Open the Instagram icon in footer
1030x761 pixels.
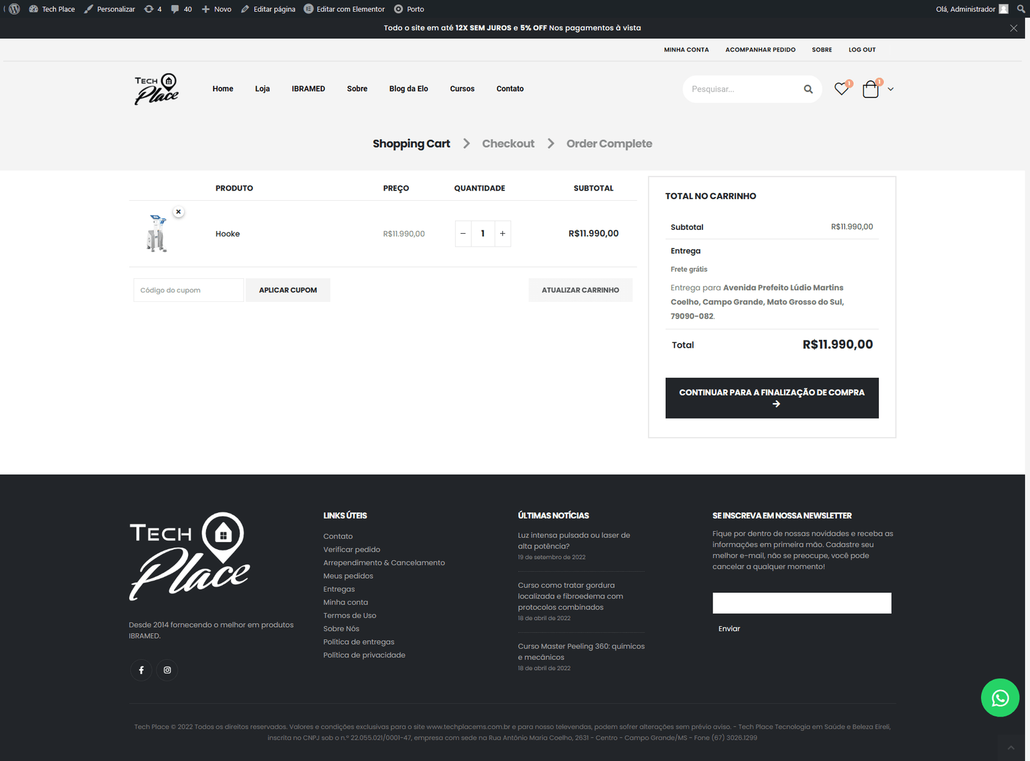tap(167, 670)
